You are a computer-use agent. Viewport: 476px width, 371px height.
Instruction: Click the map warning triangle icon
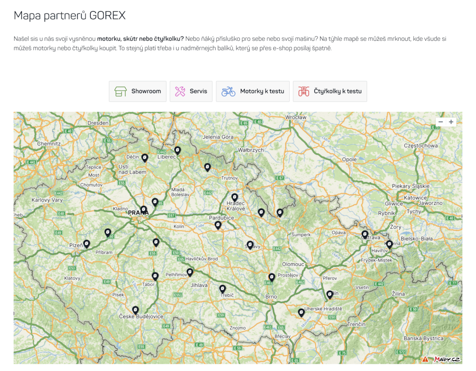pyautogui.click(x=425, y=359)
